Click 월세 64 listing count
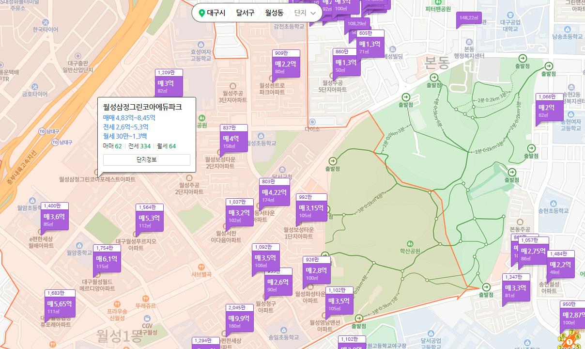The width and height of the screenshot is (585, 349). [167, 146]
